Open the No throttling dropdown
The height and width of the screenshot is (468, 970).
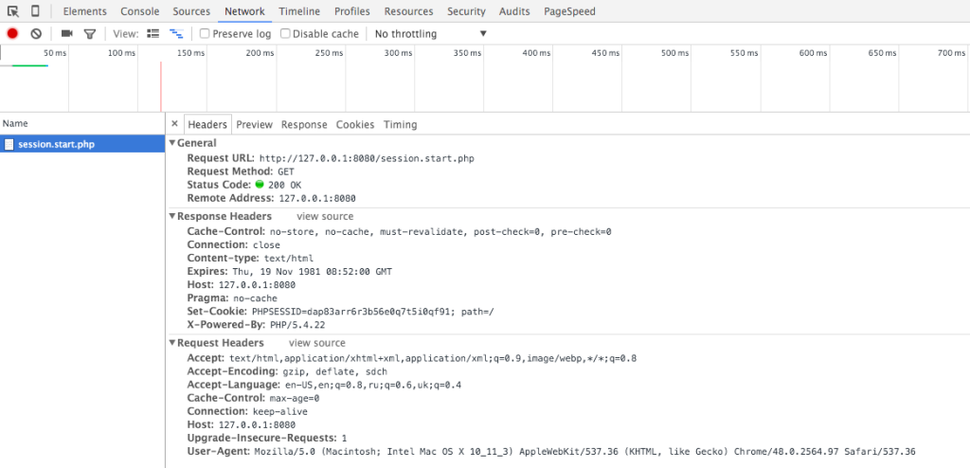pos(430,34)
